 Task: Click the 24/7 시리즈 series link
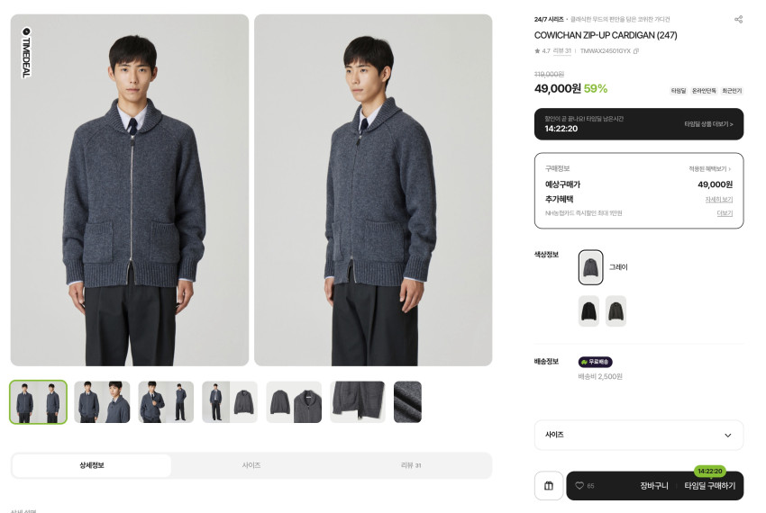(549, 19)
